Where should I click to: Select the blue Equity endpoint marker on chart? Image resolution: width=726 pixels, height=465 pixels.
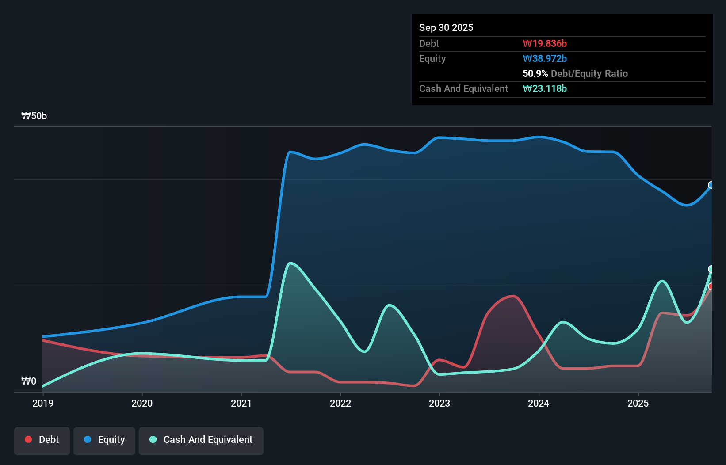click(x=711, y=185)
